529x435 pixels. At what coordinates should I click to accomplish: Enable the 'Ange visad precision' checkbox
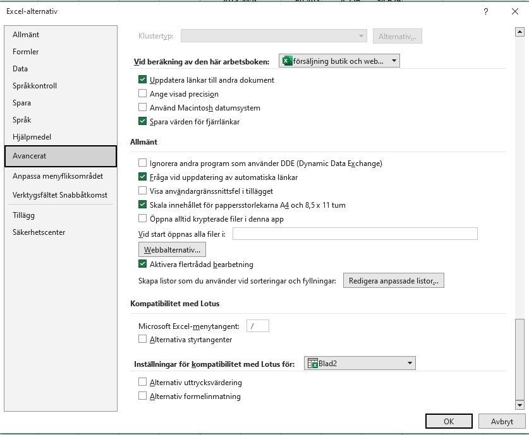[142, 94]
